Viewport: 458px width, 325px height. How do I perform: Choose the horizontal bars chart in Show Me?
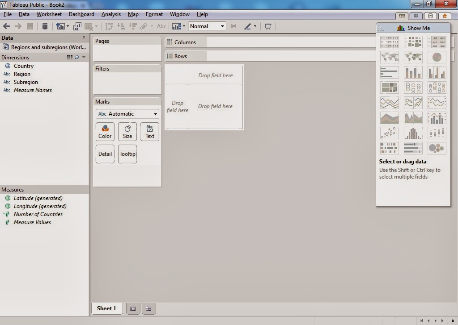(x=389, y=72)
